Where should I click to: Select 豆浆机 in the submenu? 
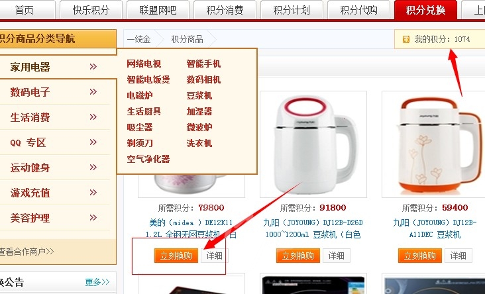pyautogui.click(x=199, y=95)
